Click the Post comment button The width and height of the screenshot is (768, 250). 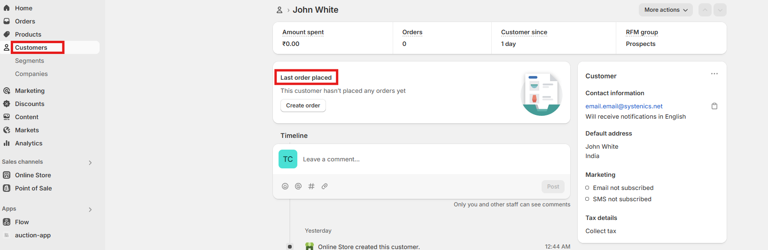point(553,187)
